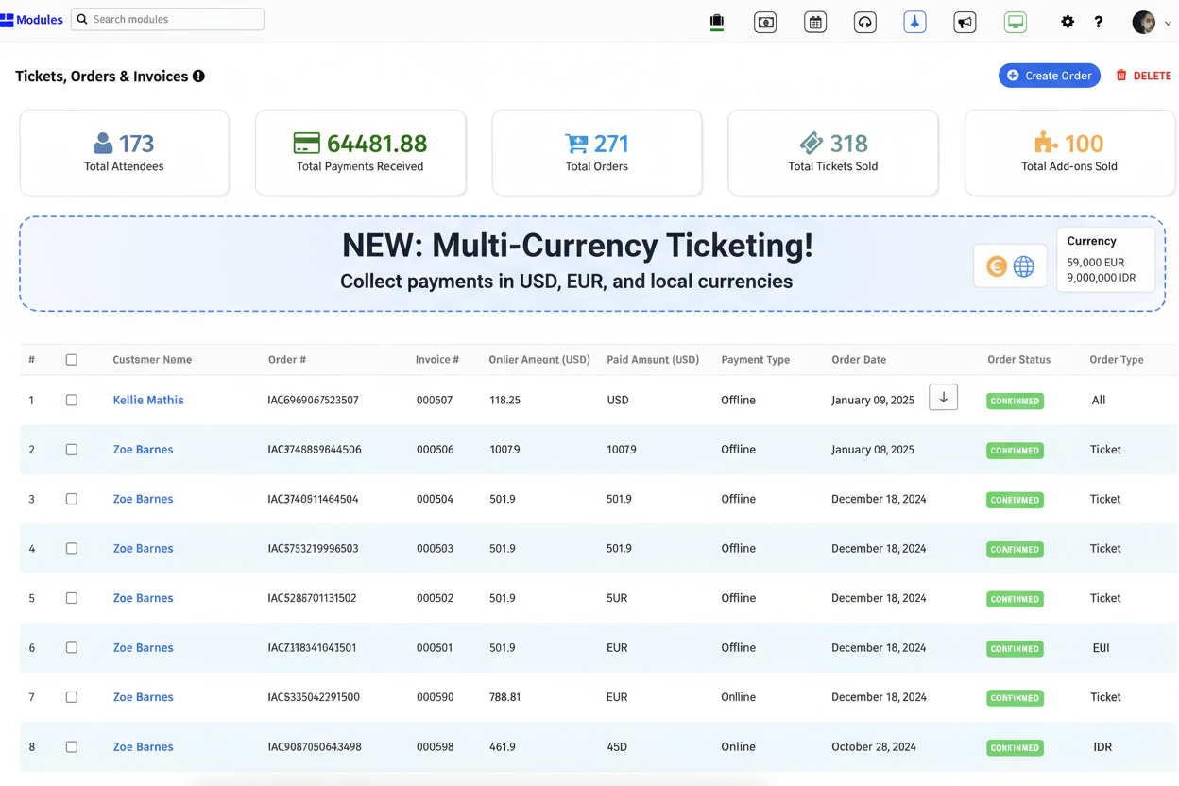Click the briefcase icon in top toolbar
Viewport: 1179px width, 786px height.
717,22
